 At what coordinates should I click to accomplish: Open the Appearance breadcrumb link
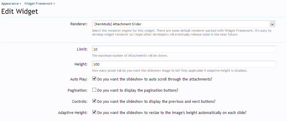point(10,4)
